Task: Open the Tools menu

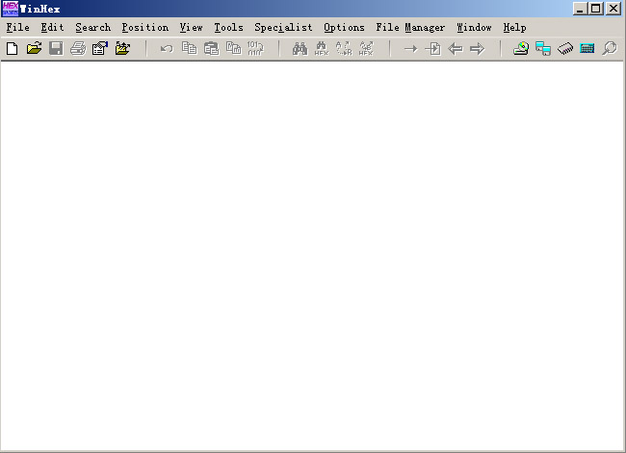Action: coord(229,28)
